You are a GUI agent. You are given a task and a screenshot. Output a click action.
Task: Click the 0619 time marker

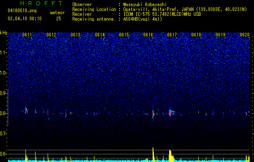point(220,35)
